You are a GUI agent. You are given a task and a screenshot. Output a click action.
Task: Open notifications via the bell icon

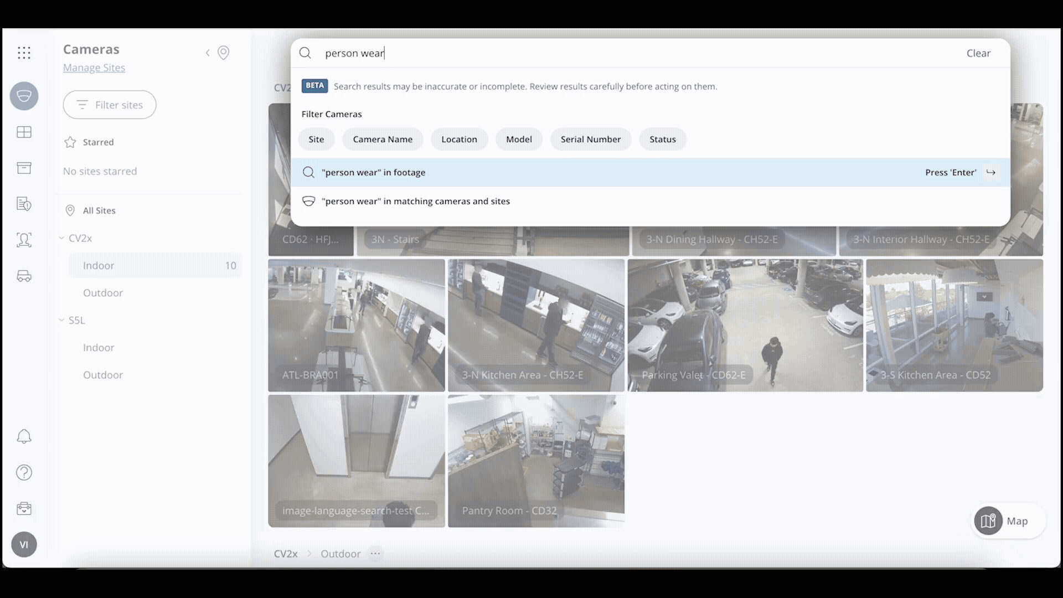(x=24, y=437)
